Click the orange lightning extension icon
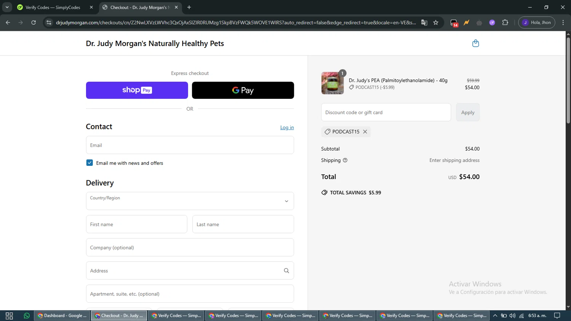Screen dimensions: 571x321 [x=466, y=22]
